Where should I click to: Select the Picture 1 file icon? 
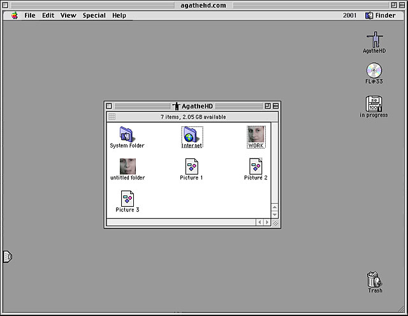pos(191,166)
